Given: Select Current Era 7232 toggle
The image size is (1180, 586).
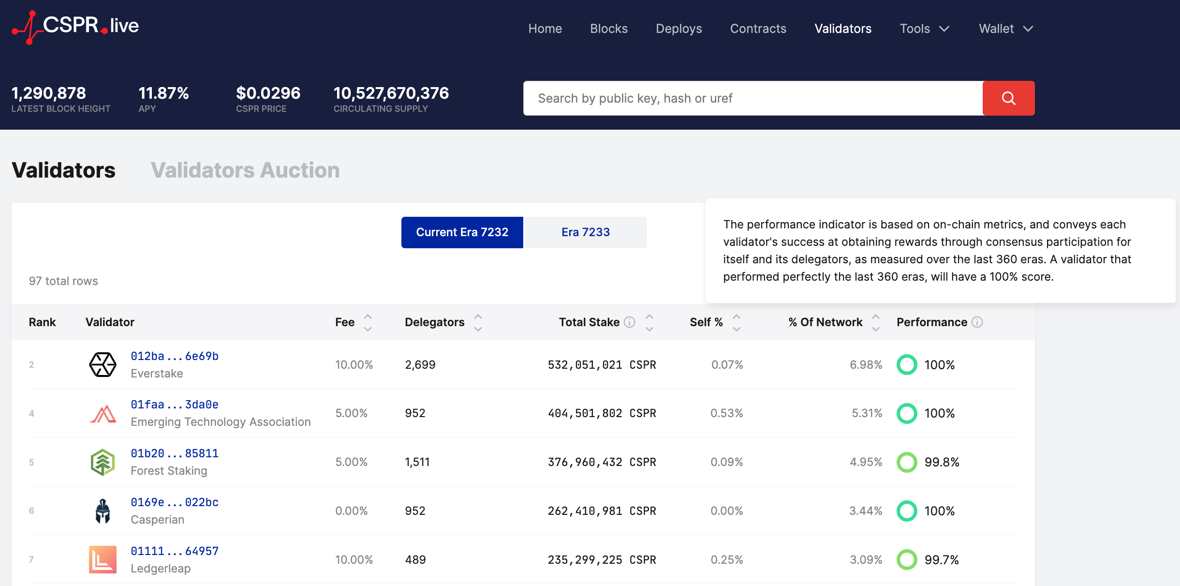Looking at the screenshot, I should [462, 232].
